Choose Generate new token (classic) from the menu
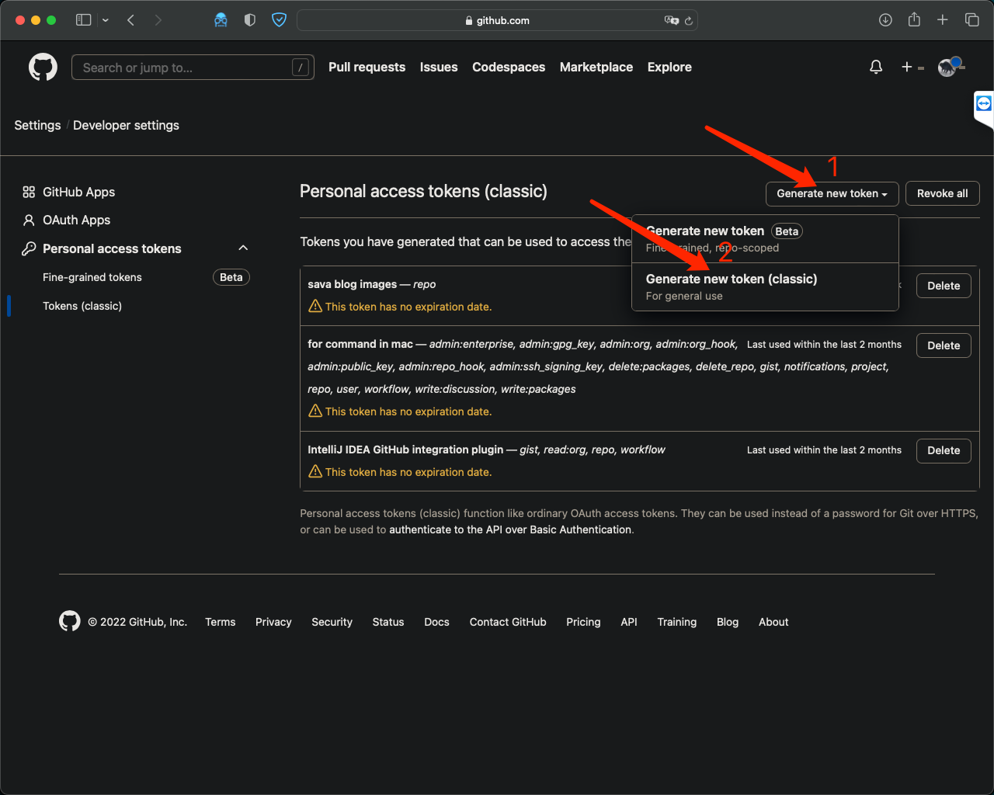The image size is (994, 795). pos(731,279)
